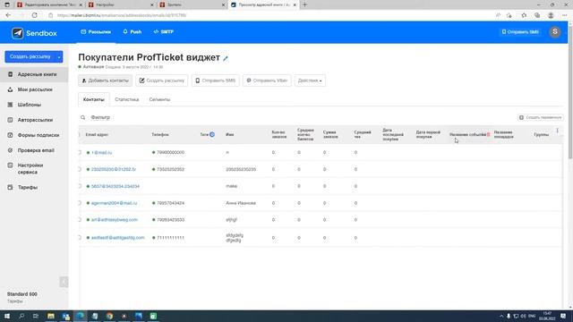
Task: Open the SMTP top menu item
Action: pyautogui.click(x=163, y=32)
